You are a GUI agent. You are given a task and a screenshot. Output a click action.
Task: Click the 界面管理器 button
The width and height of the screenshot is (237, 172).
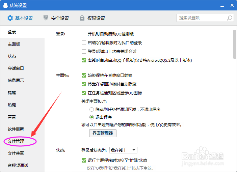click(x=103, y=133)
